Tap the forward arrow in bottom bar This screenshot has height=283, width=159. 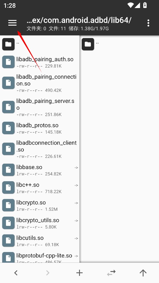48,273
